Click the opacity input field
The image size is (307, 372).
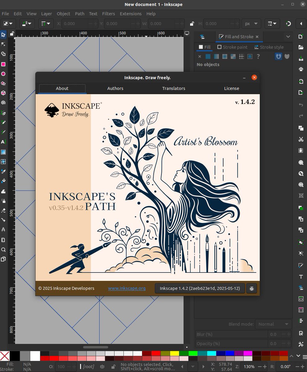pyautogui.click(x=61, y=366)
